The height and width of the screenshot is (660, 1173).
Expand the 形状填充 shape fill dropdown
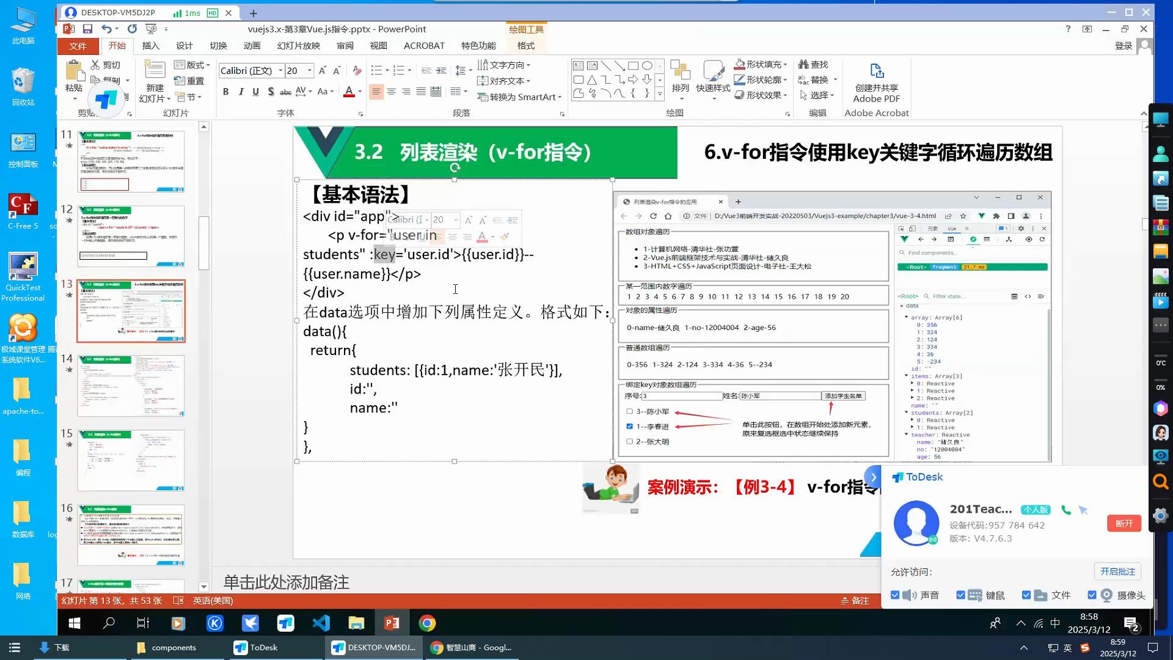(785, 64)
